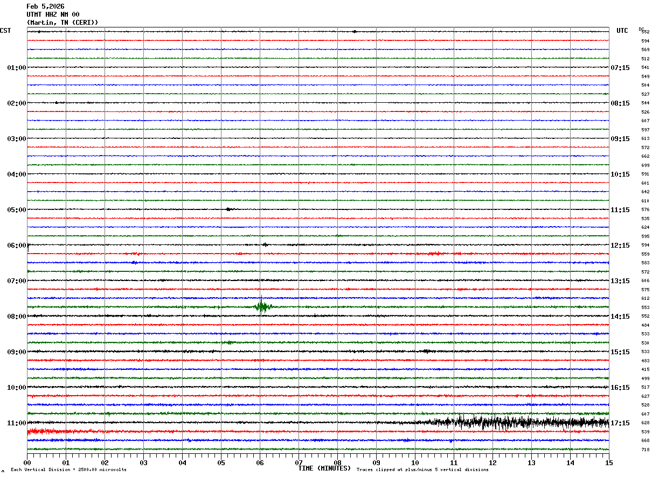Click the DC offset value 606
Image resolution: width=652 pixels, height=477 pixels.
[645, 281]
